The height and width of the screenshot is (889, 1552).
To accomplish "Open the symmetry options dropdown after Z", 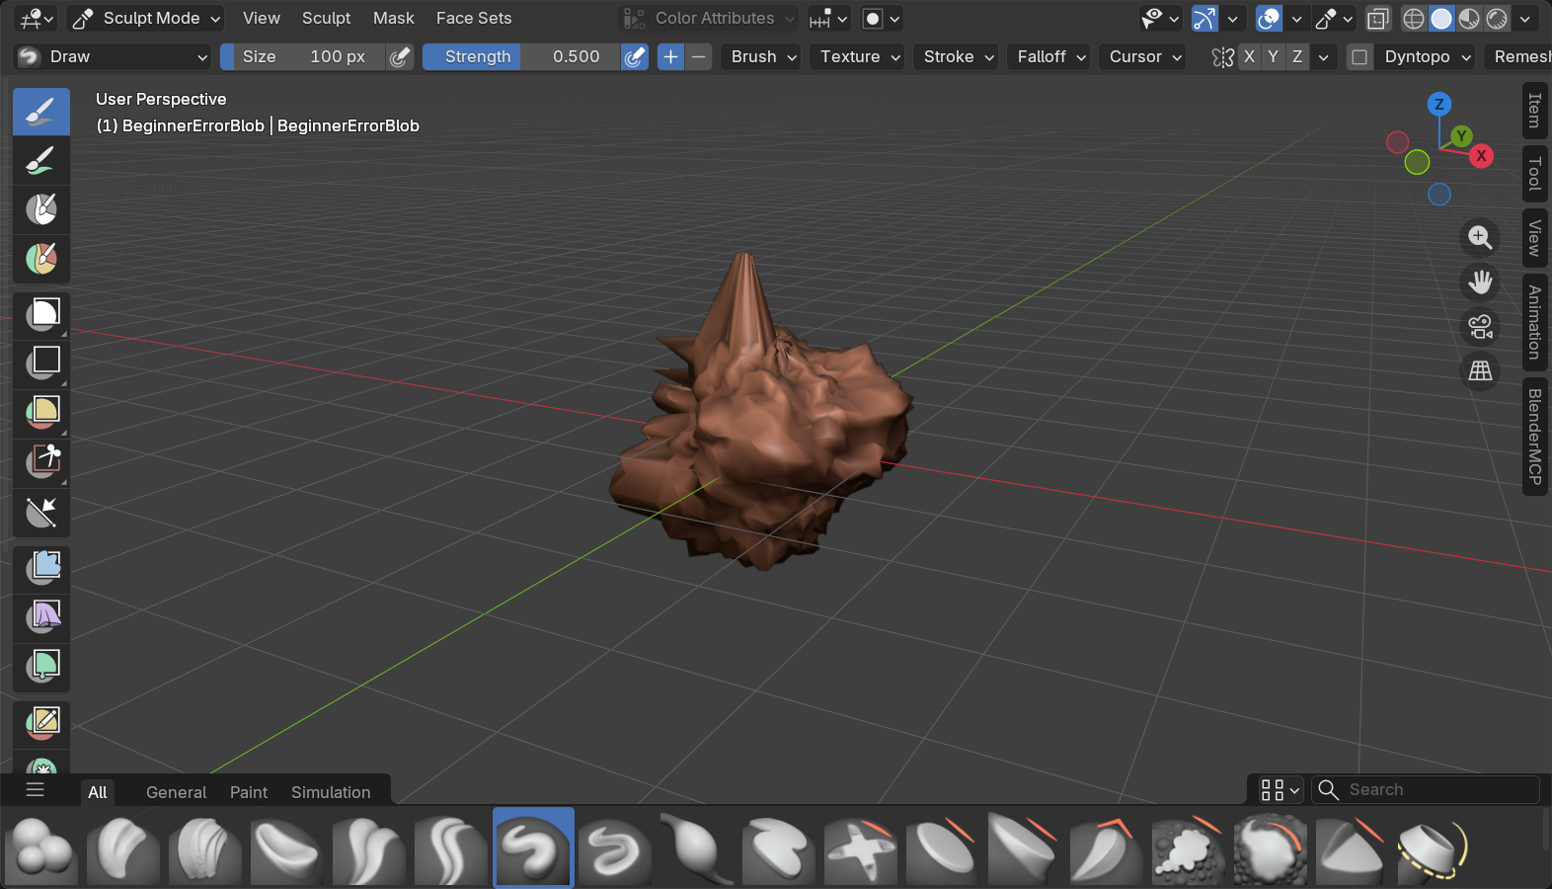I will pyautogui.click(x=1324, y=57).
